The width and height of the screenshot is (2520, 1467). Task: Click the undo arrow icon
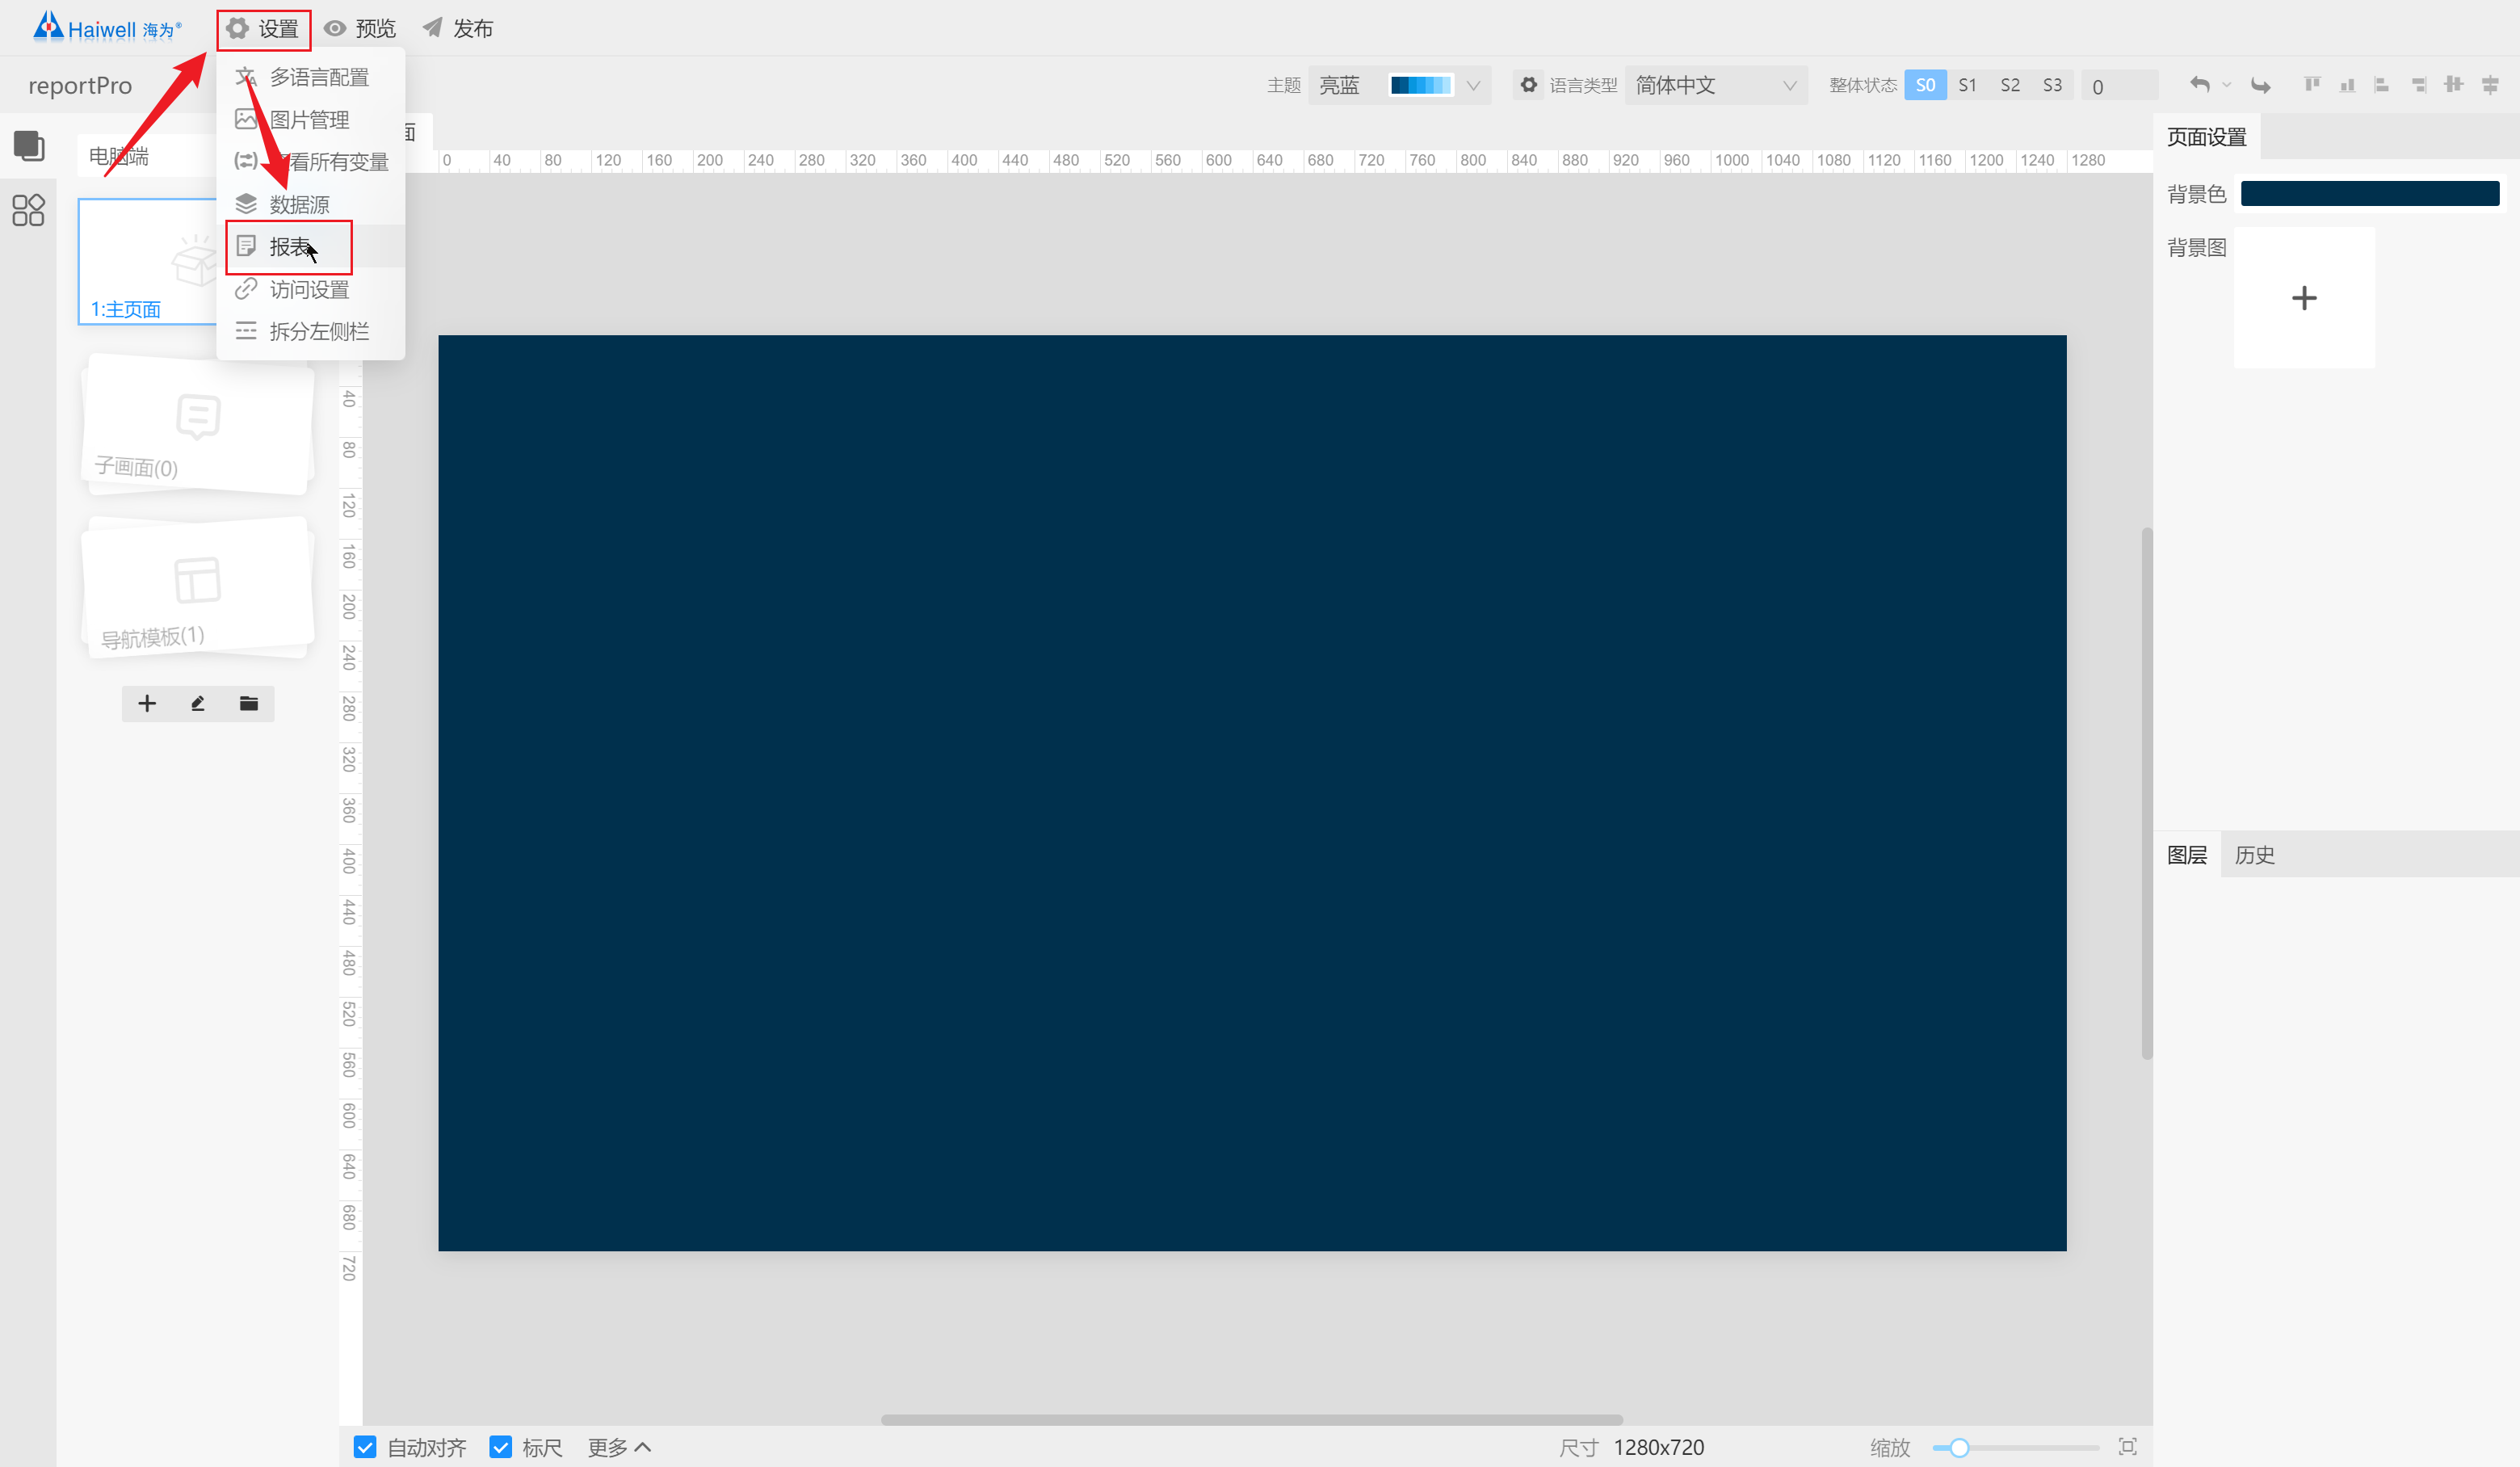(x=2199, y=84)
